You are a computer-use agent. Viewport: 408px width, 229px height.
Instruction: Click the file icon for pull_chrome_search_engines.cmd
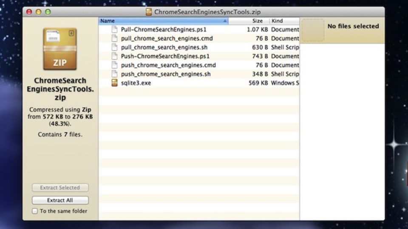114,39
